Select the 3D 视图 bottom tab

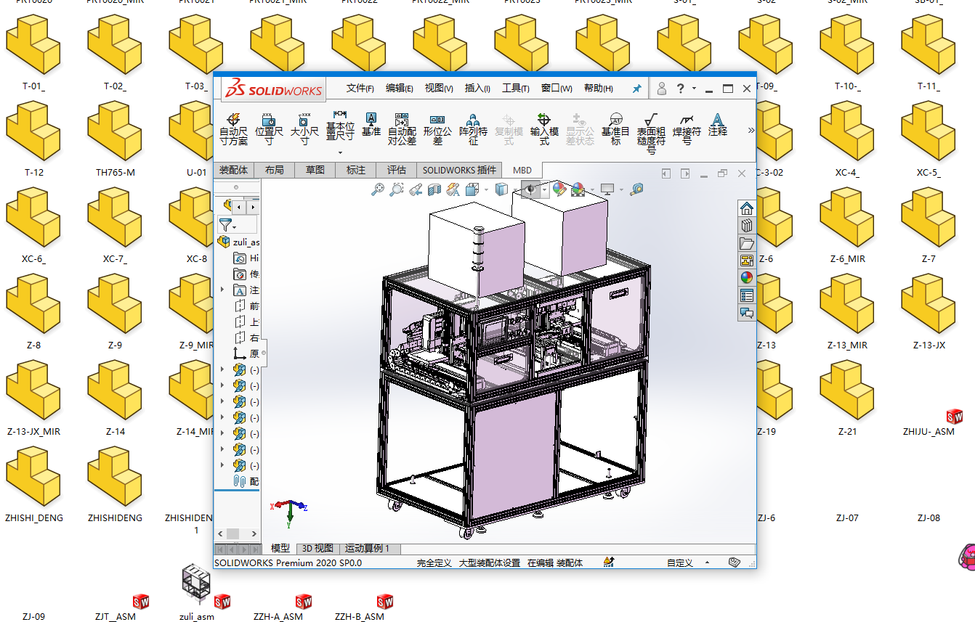click(x=317, y=549)
